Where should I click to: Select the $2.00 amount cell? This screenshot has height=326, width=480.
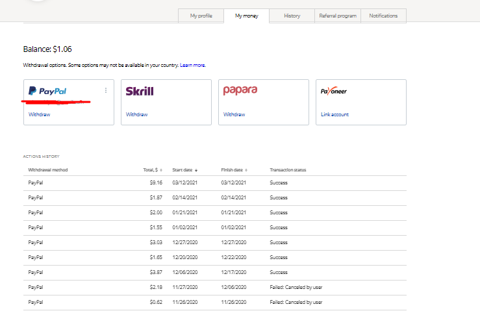156,213
